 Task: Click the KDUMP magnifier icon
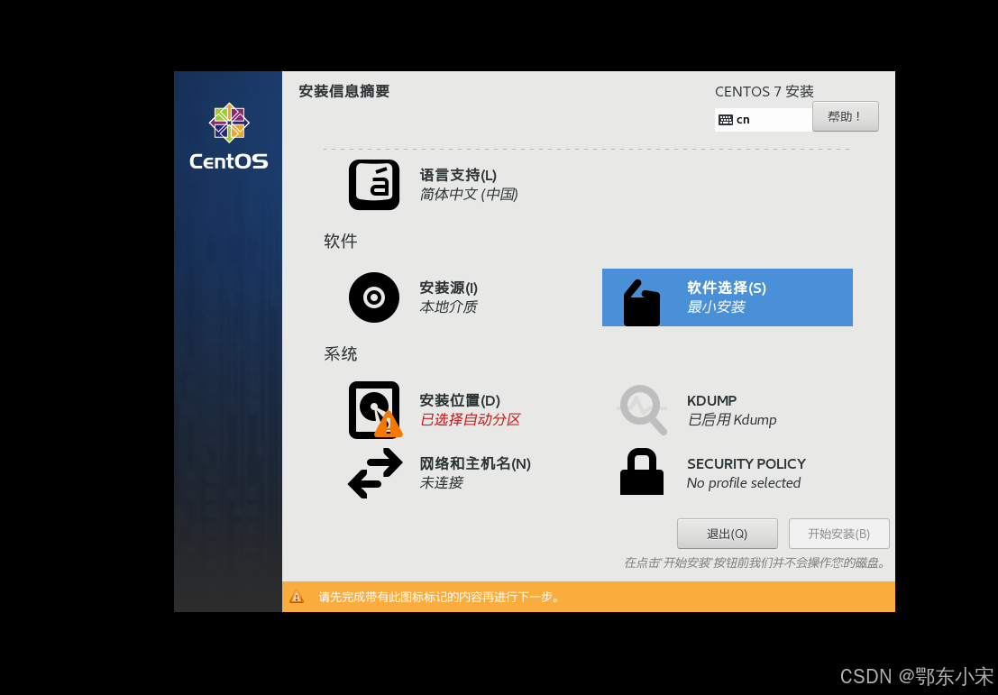tap(643, 410)
